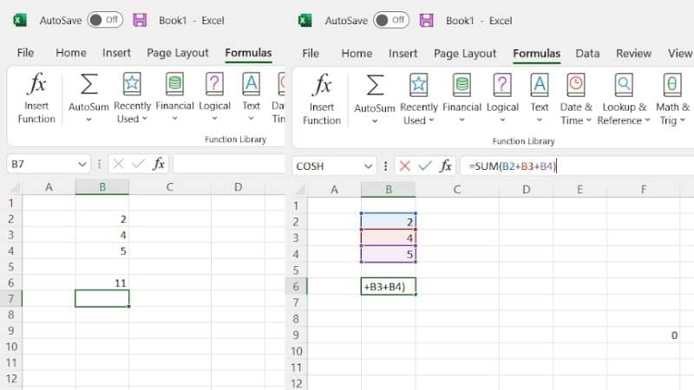The height and width of the screenshot is (390, 694).
Task: Click Recently Used icon in right window
Action: coord(418,85)
